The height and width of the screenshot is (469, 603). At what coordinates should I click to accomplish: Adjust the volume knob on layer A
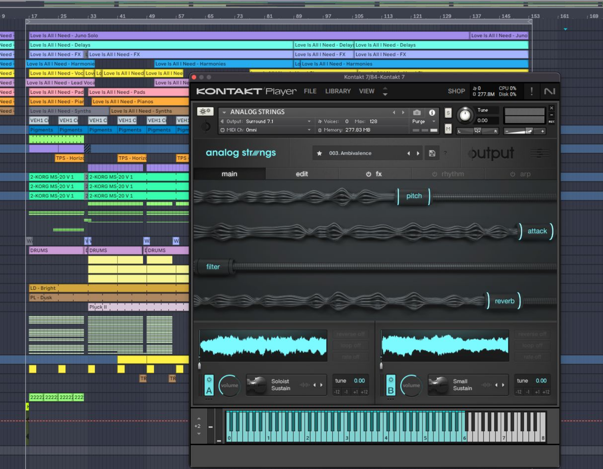click(229, 386)
